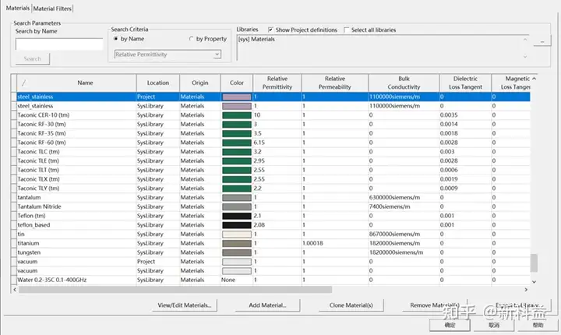The width and height of the screenshot is (561, 335).
Task: Sort by the Location column header
Action: click(157, 83)
